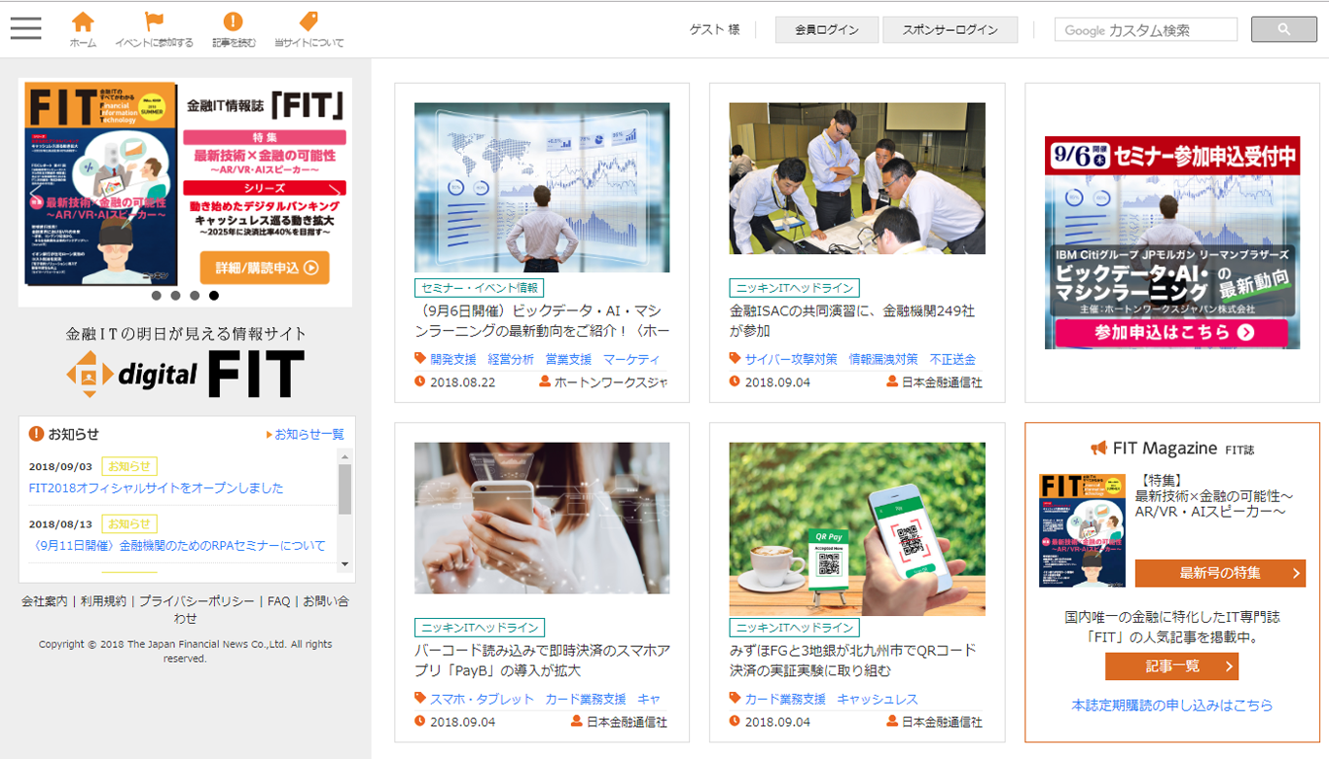Viewport: 1329px width, 759px height.
Task: Open 利用規約 footer link
Action: 103,601
